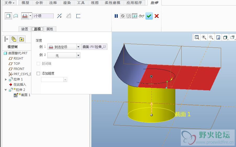The height and width of the screenshot is (147, 236).
Task: Open the depth type dropdown arrow in dashboard
Action: [30, 16]
